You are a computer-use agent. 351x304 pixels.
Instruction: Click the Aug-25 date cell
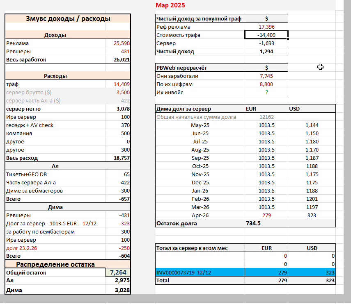tap(200, 150)
